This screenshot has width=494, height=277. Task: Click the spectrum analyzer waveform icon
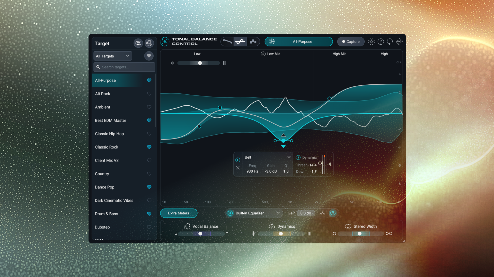tap(322, 213)
